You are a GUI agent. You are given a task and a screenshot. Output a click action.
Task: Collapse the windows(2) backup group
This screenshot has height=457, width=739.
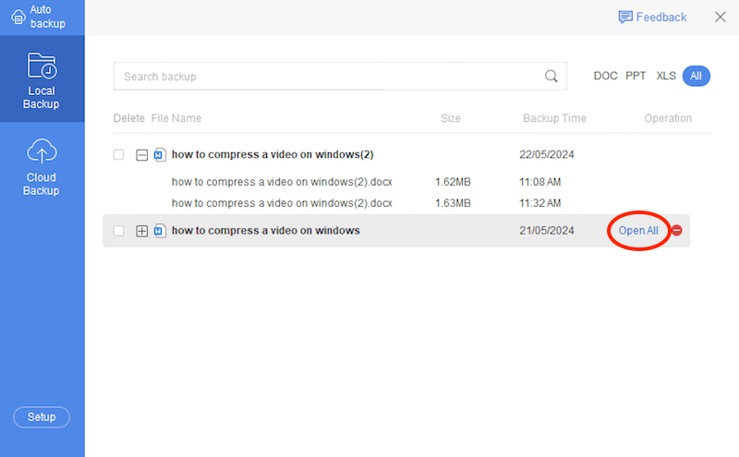point(141,155)
